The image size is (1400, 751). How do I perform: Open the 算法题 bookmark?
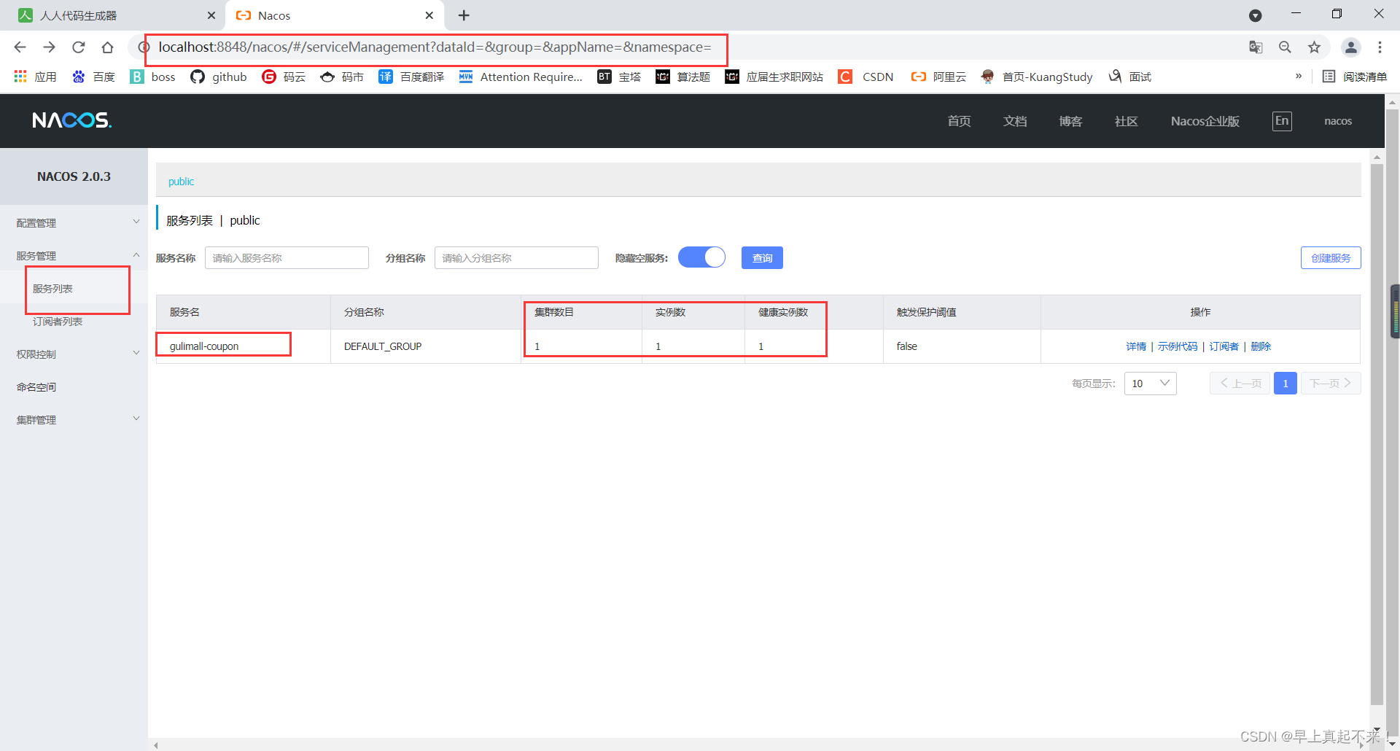[682, 77]
